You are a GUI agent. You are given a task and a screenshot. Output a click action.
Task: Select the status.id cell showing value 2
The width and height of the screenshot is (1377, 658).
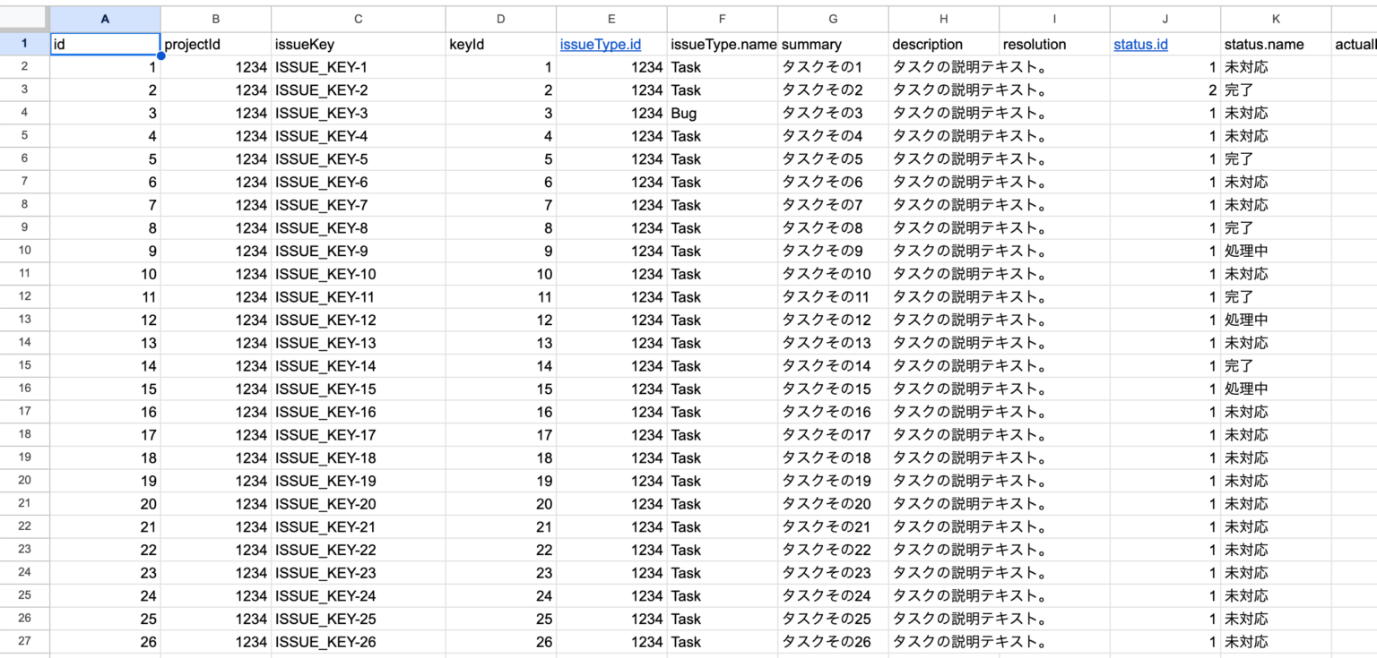(x=1165, y=90)
